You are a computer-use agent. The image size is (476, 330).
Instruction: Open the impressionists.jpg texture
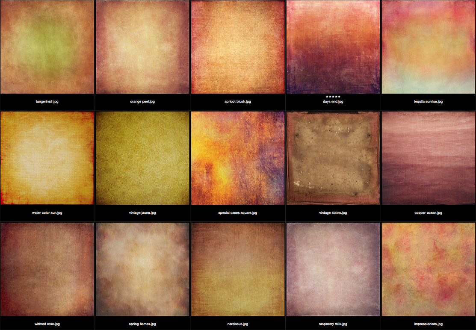pyautogui.click(x=428, y=269)
